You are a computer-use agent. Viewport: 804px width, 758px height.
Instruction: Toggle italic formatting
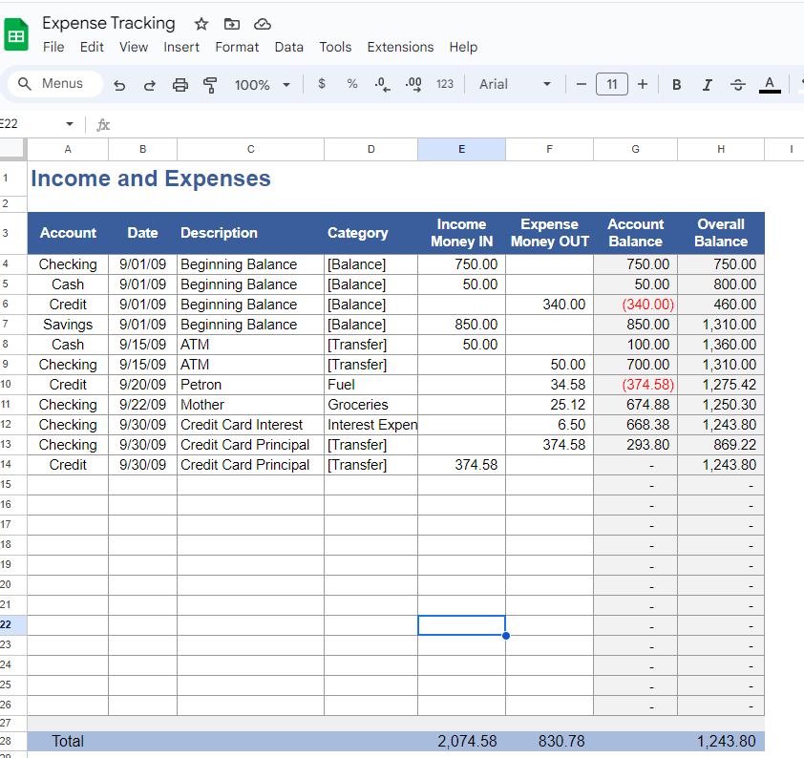point(708,85)
